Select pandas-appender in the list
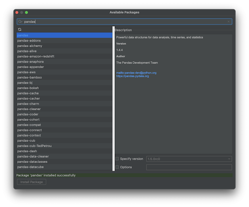The width and height of the screenshot is (249, 207). (64, 67)
